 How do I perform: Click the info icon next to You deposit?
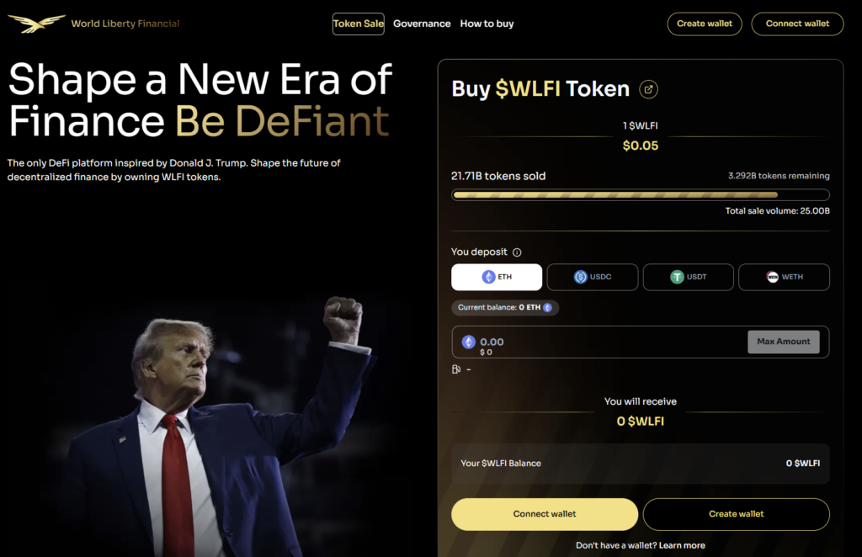coord(517,252)
